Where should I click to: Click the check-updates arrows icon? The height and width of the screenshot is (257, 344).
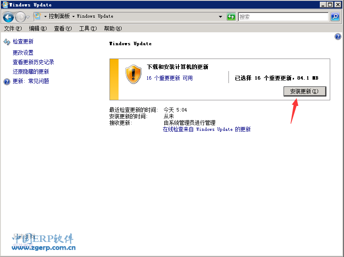[x=7, y=42]
